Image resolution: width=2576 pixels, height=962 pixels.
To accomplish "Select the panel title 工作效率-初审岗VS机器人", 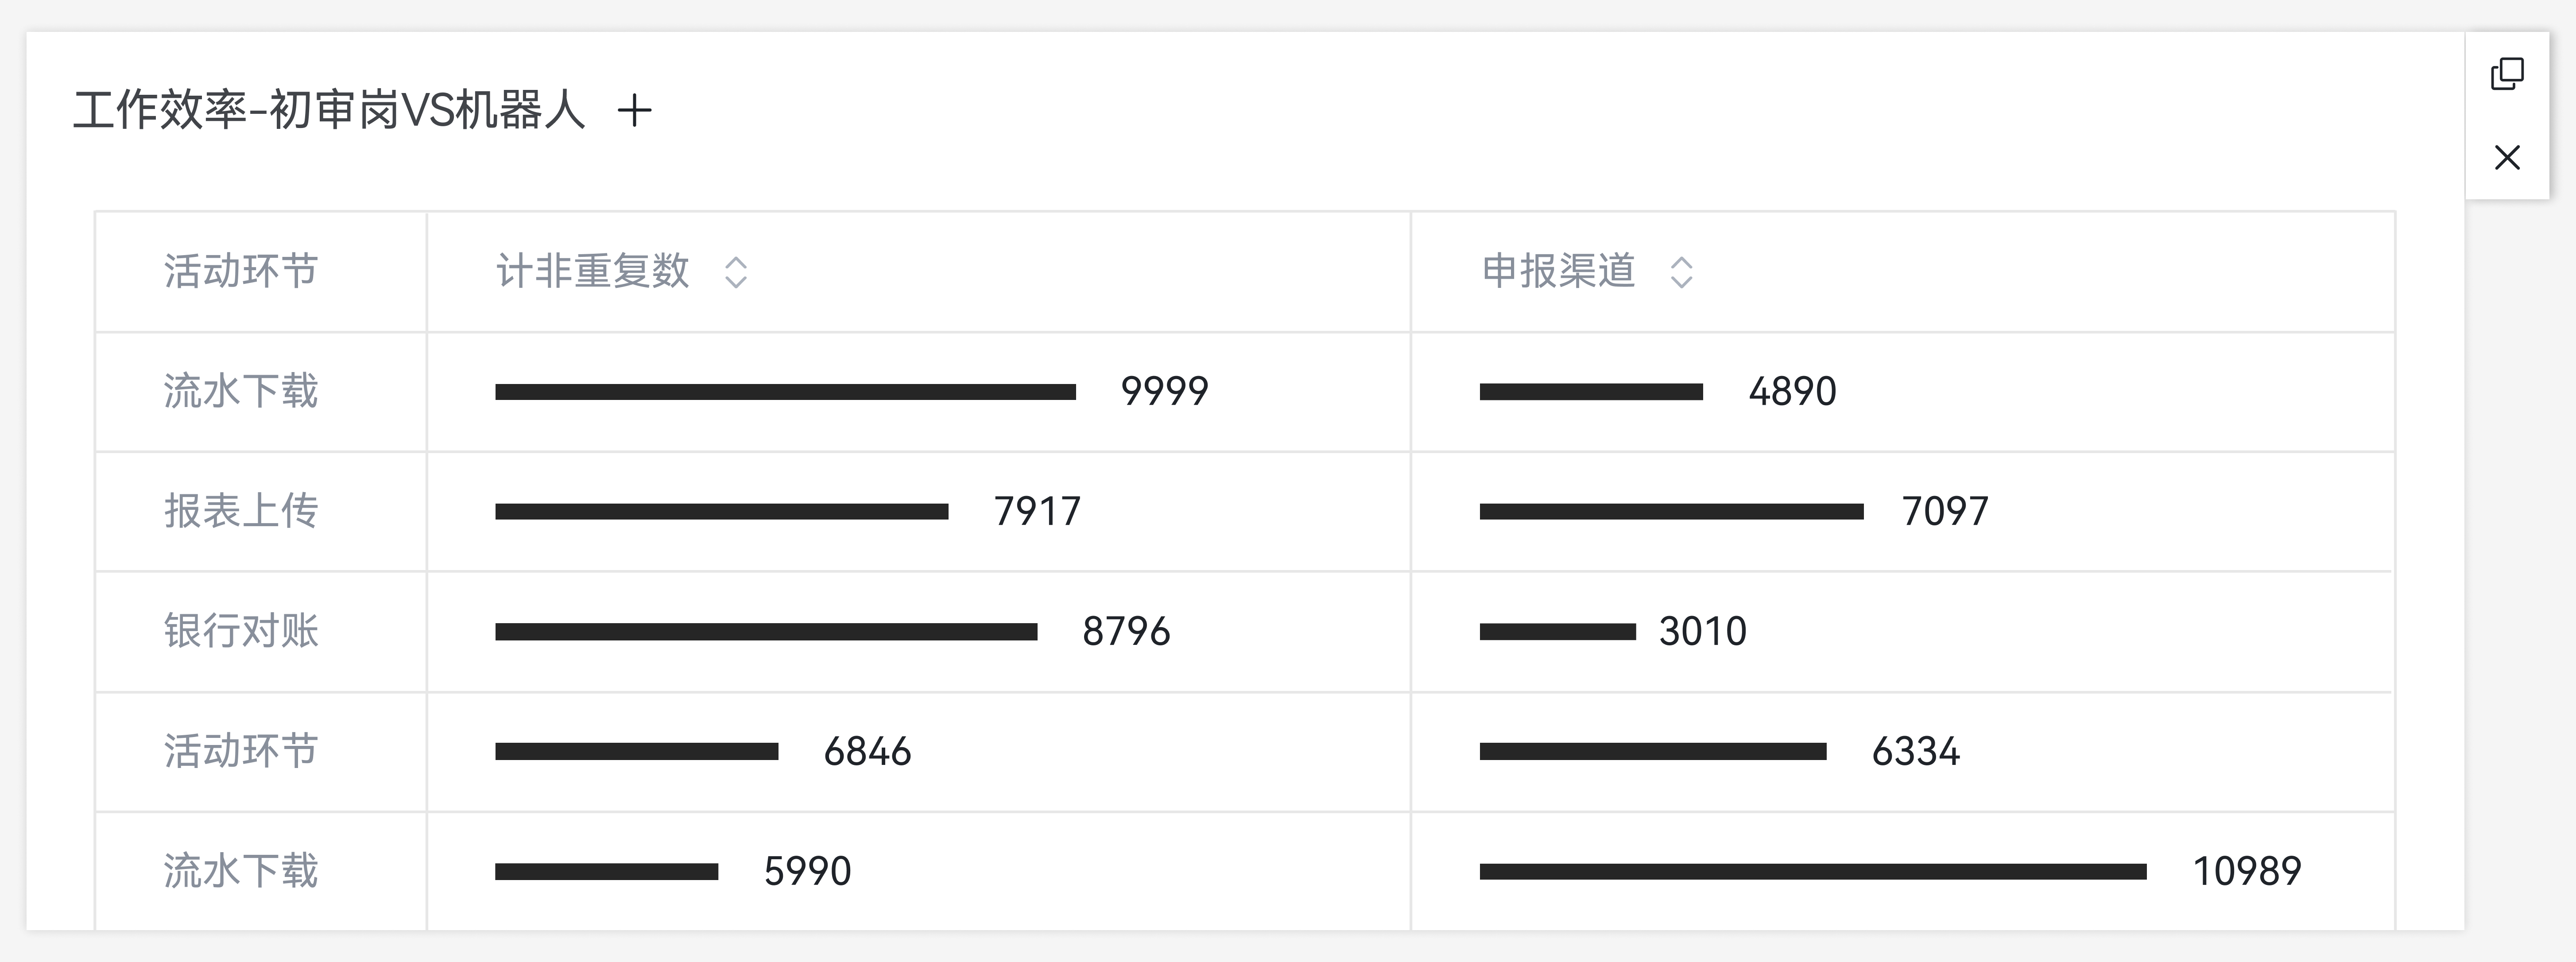I will [x=329, y=110].
